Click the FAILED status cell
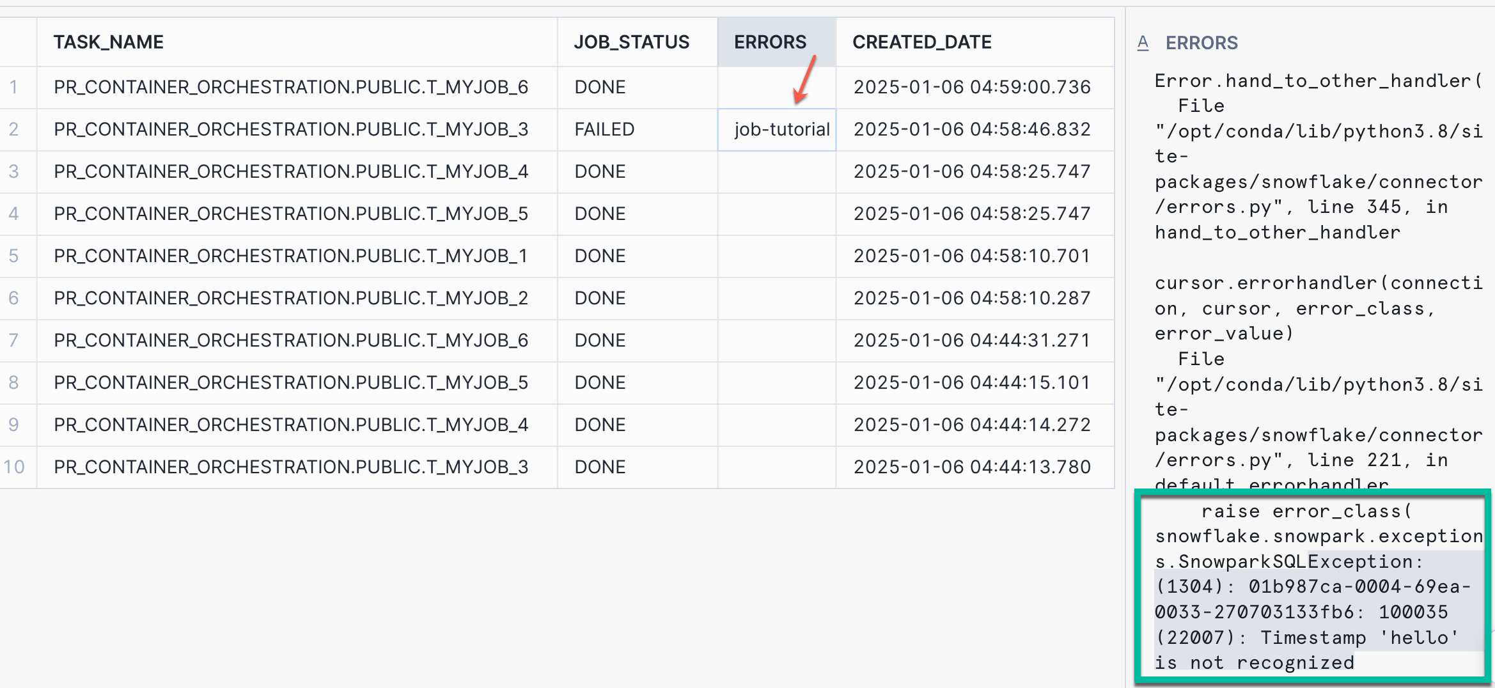Screen dimensions: 1495x688 pos(604,129)
